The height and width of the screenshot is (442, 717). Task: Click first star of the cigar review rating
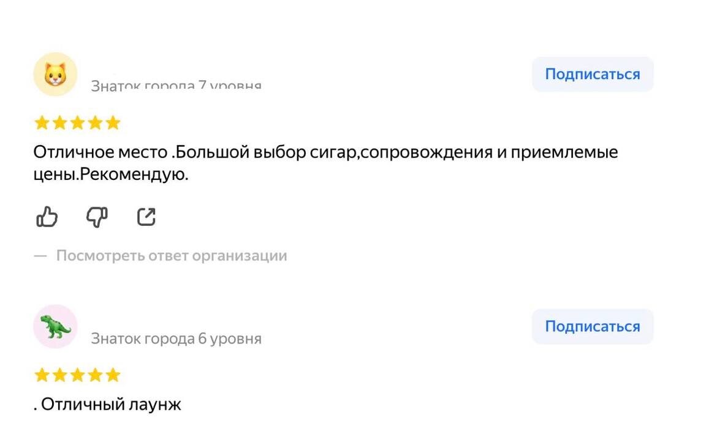[42, 123]
